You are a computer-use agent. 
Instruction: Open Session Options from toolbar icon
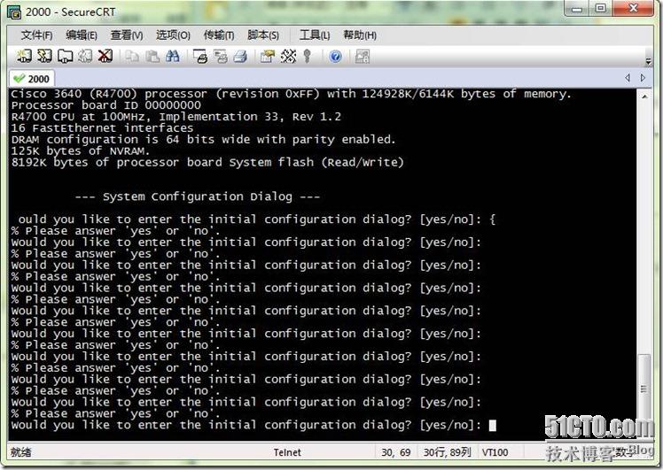(267, 56)
